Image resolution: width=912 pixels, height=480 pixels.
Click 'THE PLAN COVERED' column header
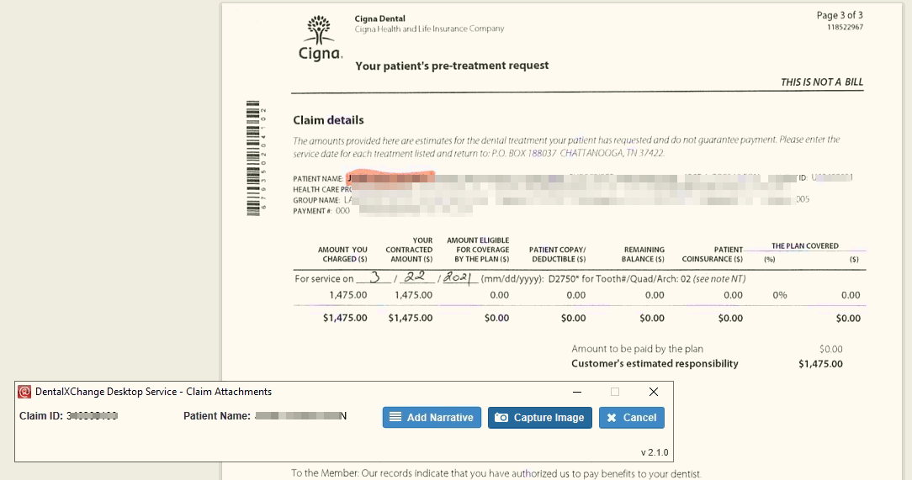(805, 245)
